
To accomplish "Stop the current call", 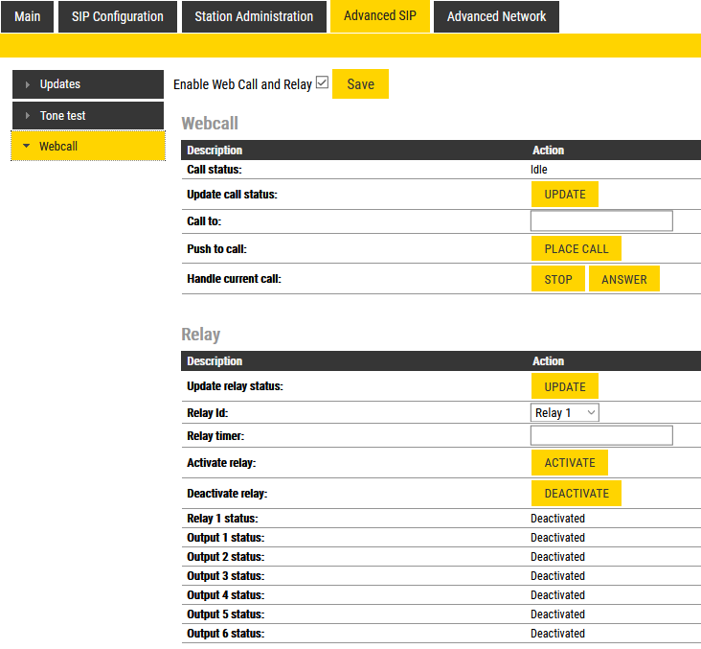I will click(558, 279).
